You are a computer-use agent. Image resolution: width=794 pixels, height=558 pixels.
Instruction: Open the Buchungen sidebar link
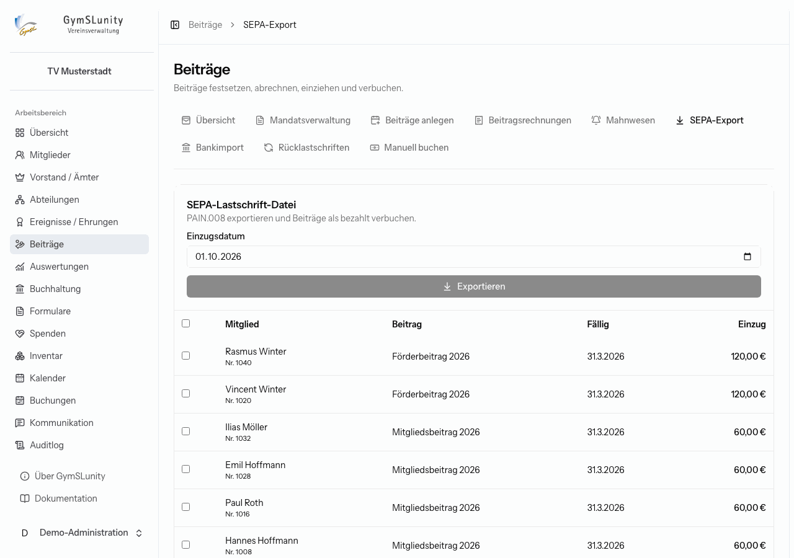pos(79,401)
